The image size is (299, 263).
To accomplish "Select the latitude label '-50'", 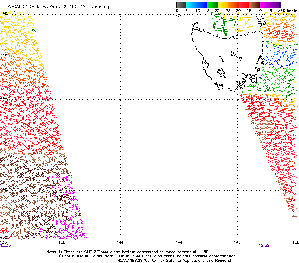I will click(4, 238).
